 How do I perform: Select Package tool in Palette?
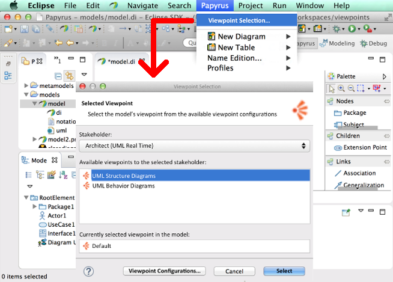(x=350, y=112)
